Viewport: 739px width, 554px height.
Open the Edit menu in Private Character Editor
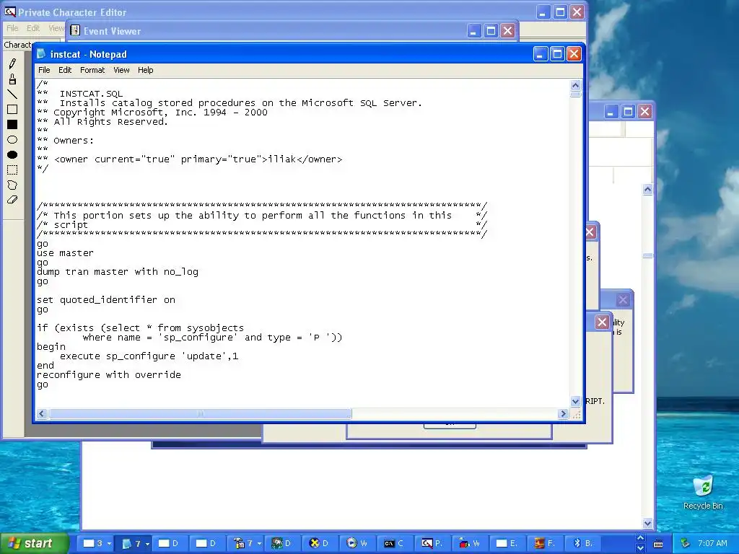click(33, 28)
